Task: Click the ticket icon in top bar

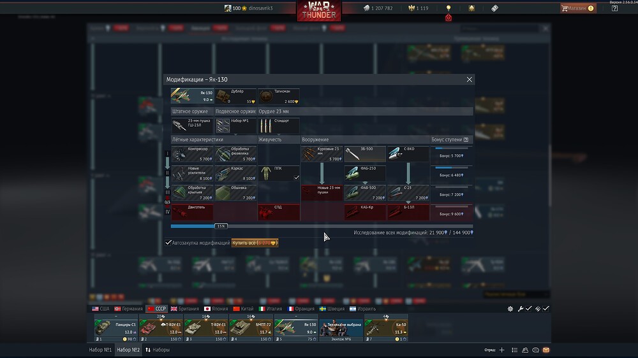Action: [x=494, y=8]
